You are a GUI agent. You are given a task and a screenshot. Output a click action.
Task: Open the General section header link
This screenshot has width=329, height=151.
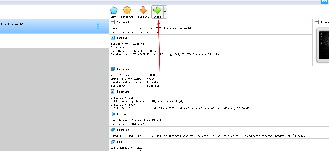(123, 22)
